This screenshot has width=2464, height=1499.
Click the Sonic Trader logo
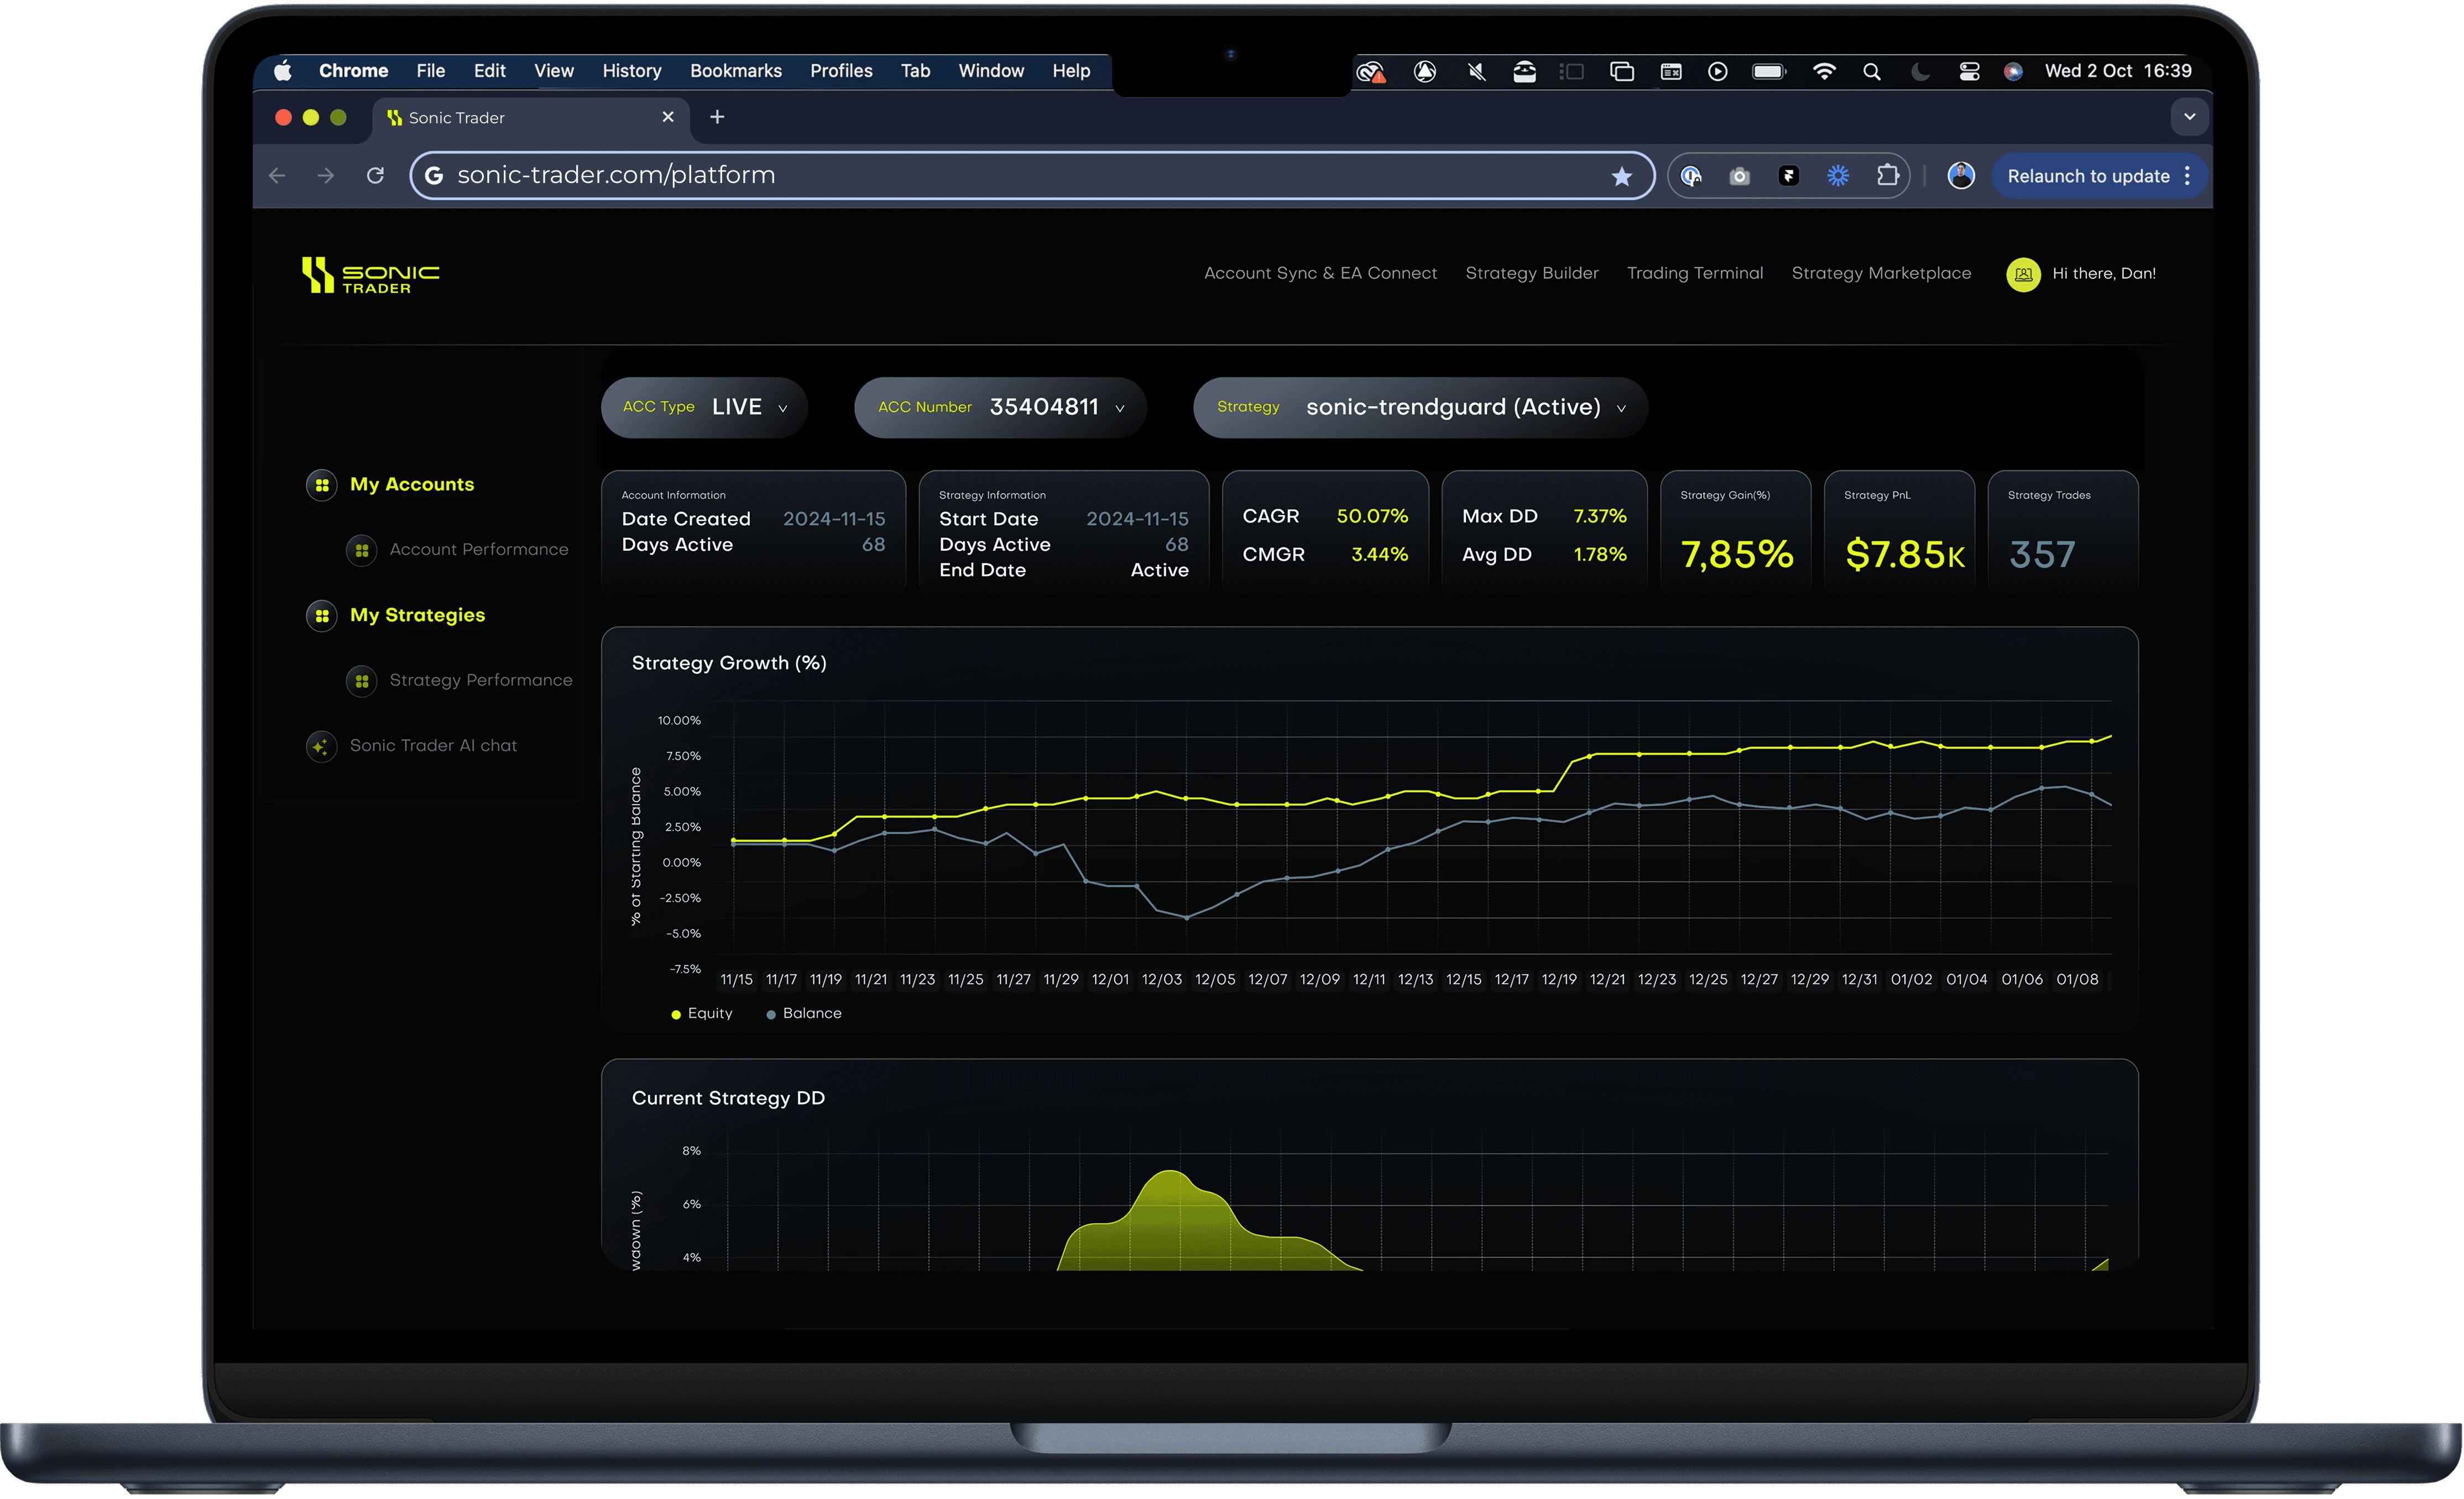pos(370,275)
